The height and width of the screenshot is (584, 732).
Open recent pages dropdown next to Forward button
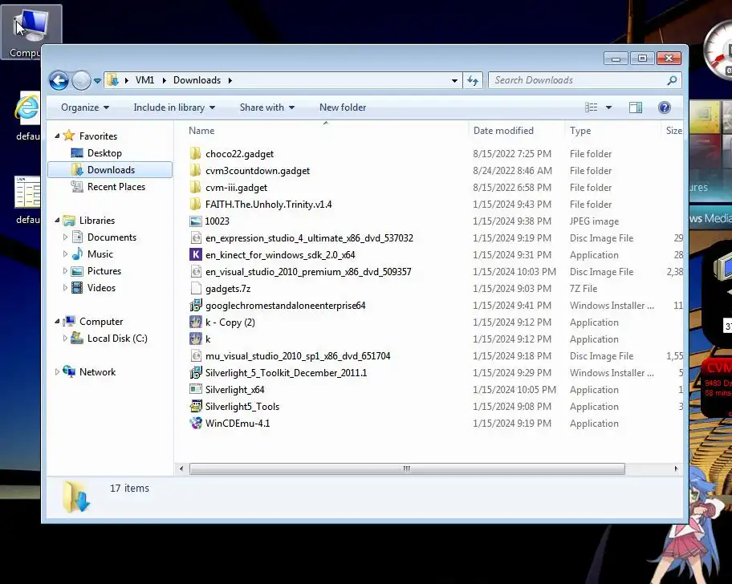97,81
